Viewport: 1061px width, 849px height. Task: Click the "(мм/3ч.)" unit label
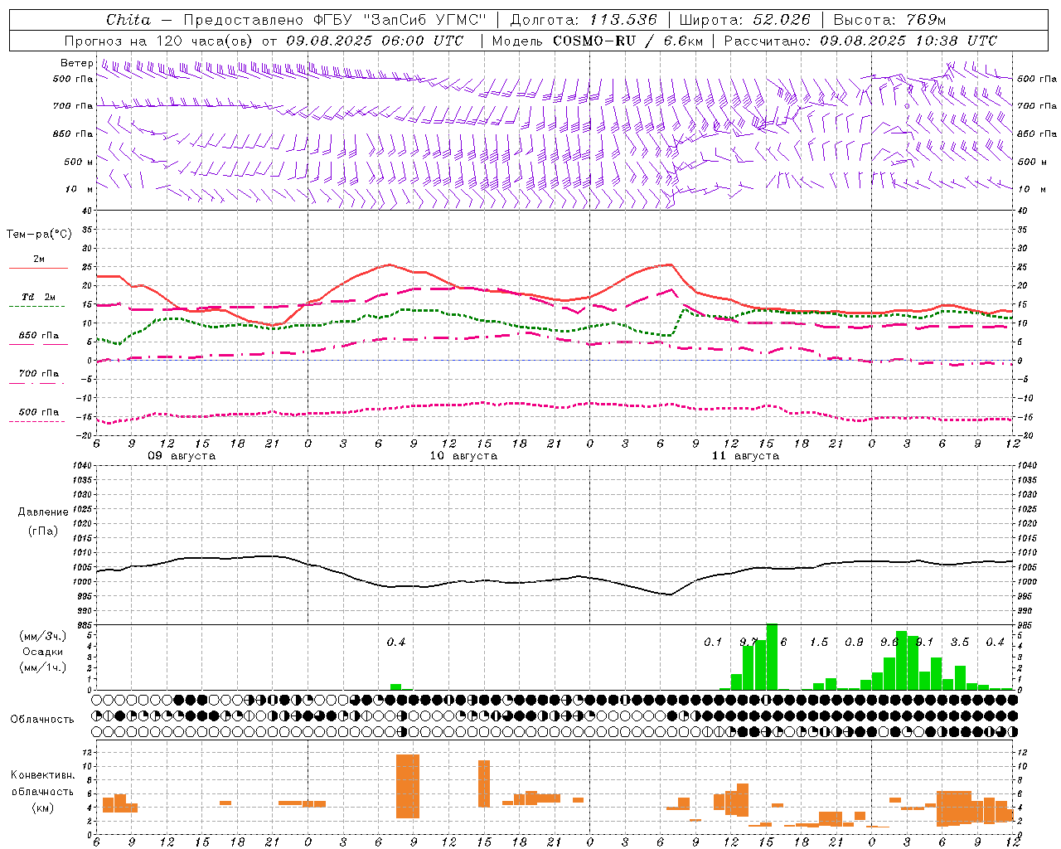(x=43, y=637)
